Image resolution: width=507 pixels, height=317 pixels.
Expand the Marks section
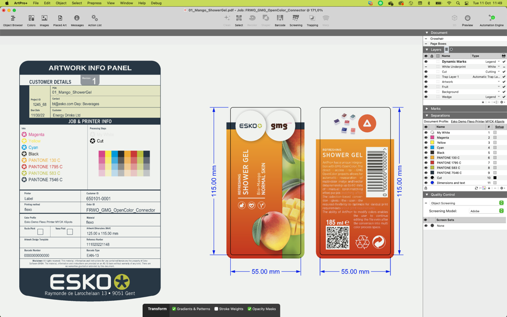coord(427,109)
